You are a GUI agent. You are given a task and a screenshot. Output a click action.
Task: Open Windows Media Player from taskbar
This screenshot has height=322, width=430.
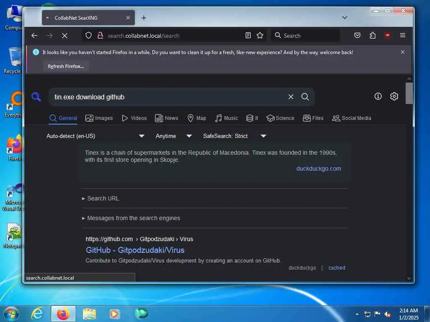click(x=114, y=314)
